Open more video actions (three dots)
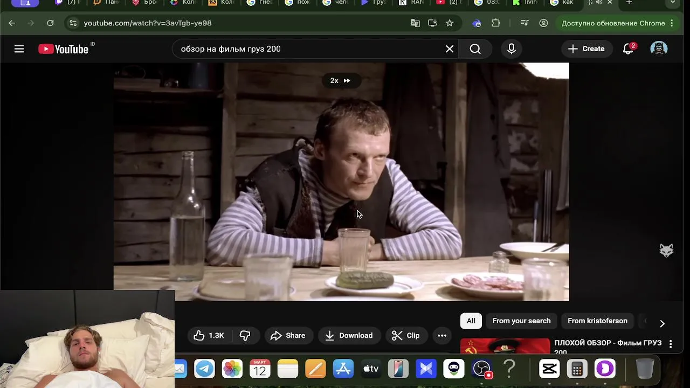 click(442, 336)
